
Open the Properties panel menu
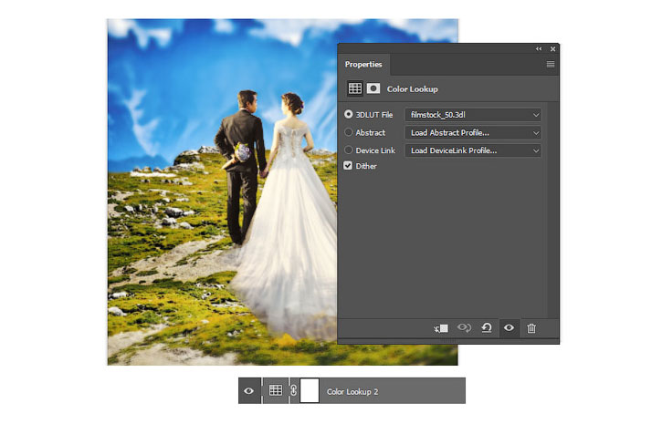click(x=551, y=64)
